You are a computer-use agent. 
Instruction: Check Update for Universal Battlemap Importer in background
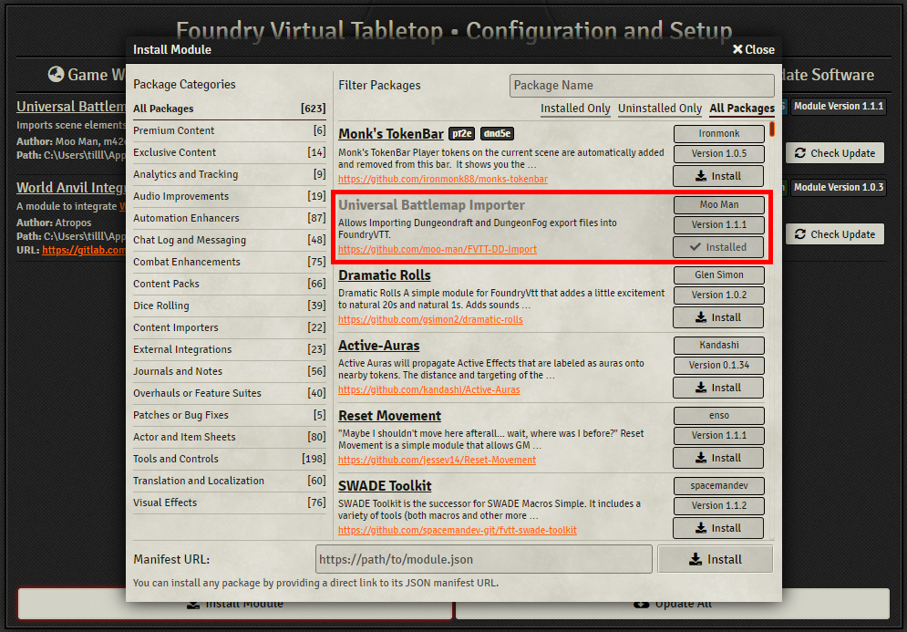(835, 153)
